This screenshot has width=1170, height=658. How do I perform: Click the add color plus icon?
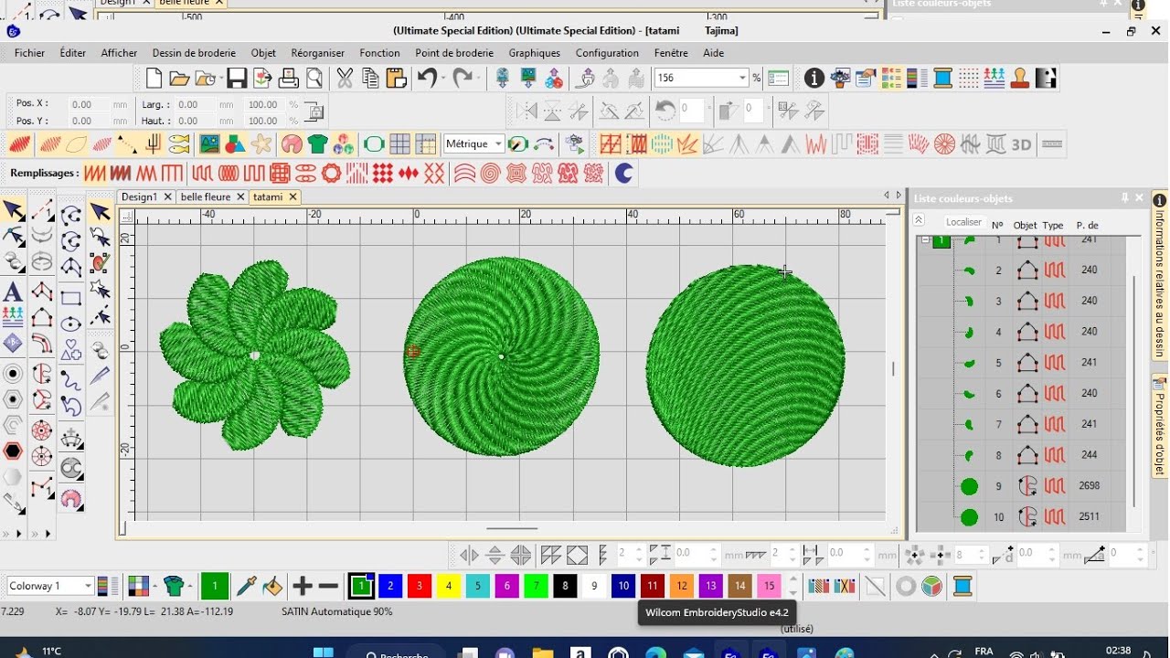pyautogui.click(x=303, y=586)
